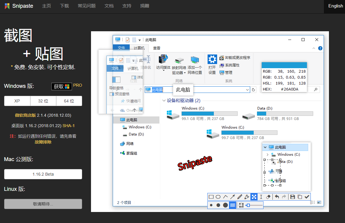Collapse the ribbon with chevron

tap(314, 48)
